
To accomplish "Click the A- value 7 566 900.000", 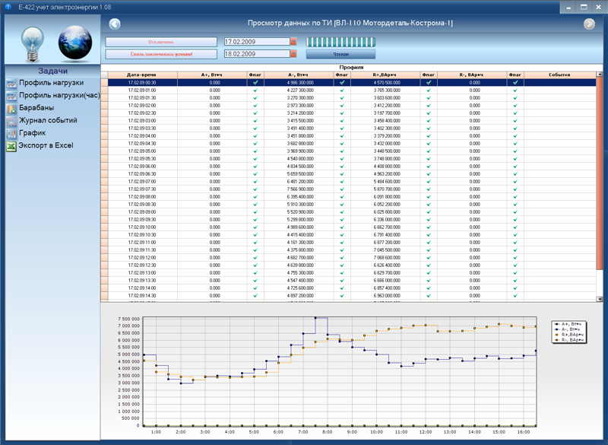I will pos(300,189).
